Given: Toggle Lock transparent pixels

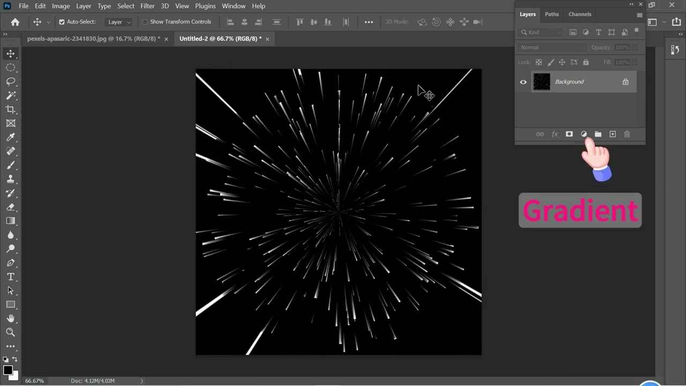Looking at the screenshot, I should (539, 62).
